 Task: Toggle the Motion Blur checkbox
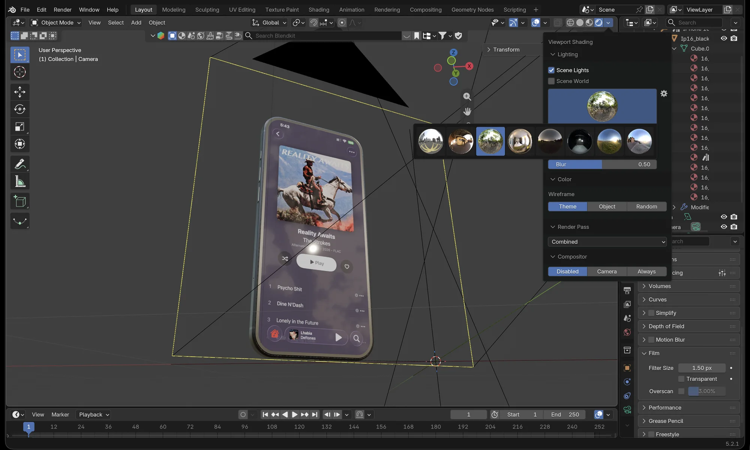(651, 340)
